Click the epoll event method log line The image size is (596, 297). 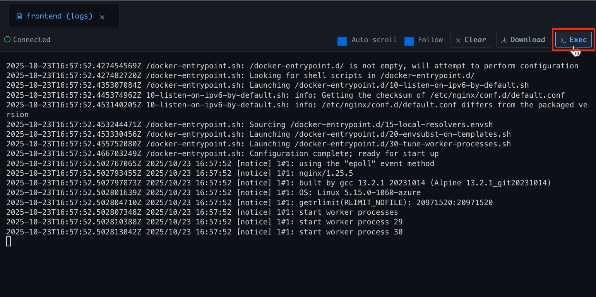(220, 164)
